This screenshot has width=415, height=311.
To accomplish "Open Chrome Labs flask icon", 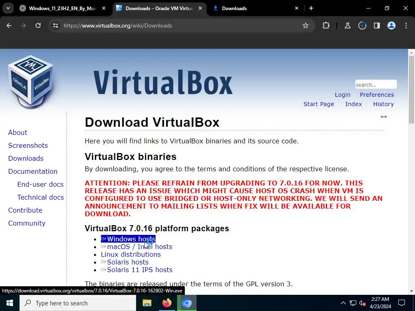I will click(347, 26).
